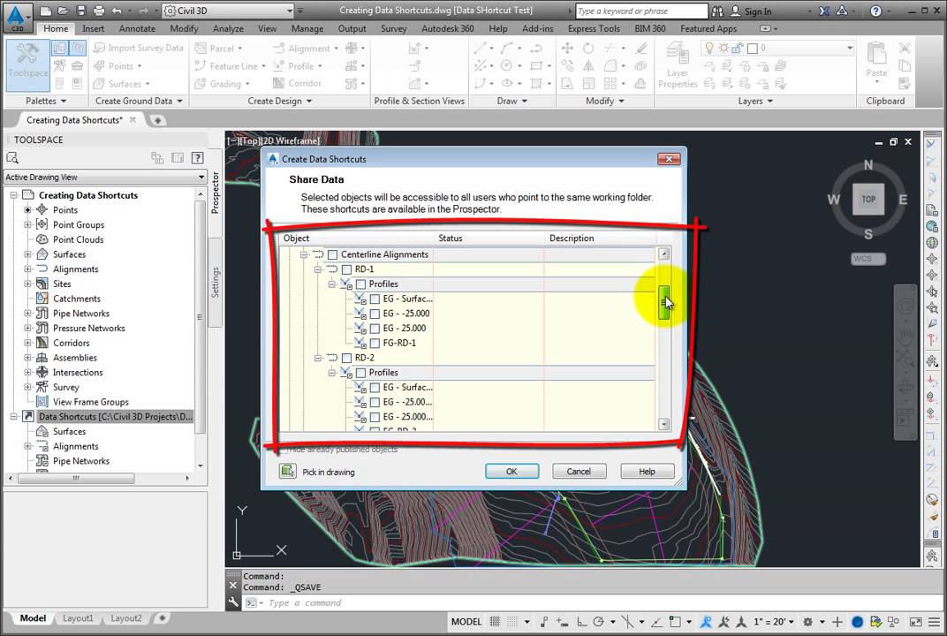Open the Insert ribbon tab
The image size is (947, 636).
click(x=93, y=28)
